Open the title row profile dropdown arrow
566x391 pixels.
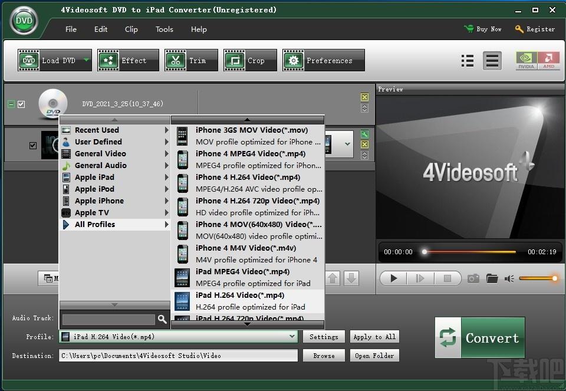(x=347, y=144)
